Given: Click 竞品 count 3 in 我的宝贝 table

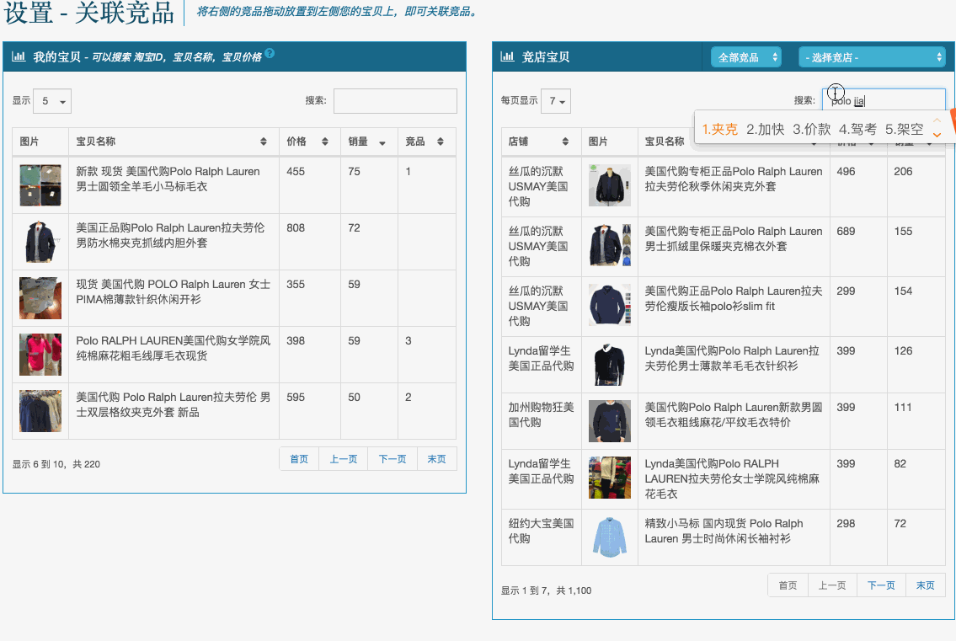Looking at the screenshot, I should pyautogui.click(x=409, y=341).
